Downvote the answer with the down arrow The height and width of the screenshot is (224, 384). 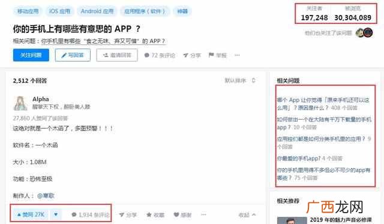click(56, 214)
